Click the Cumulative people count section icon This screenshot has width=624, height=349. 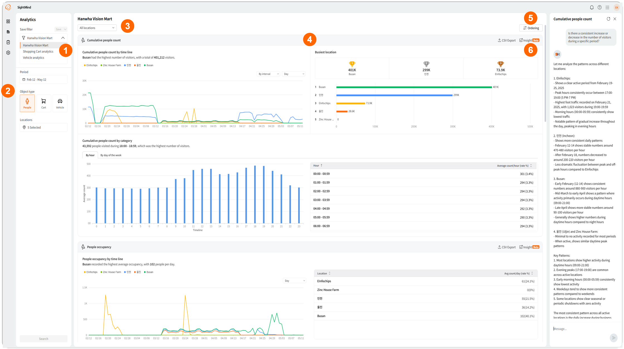83,40
